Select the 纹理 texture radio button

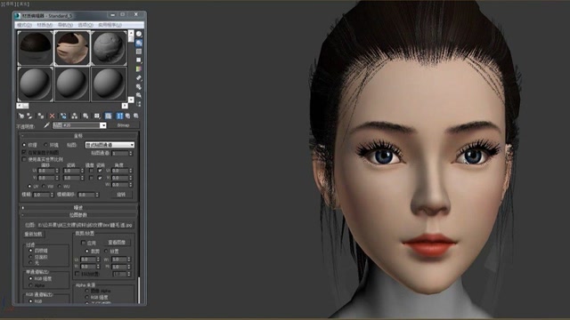(x=24, y=145)
